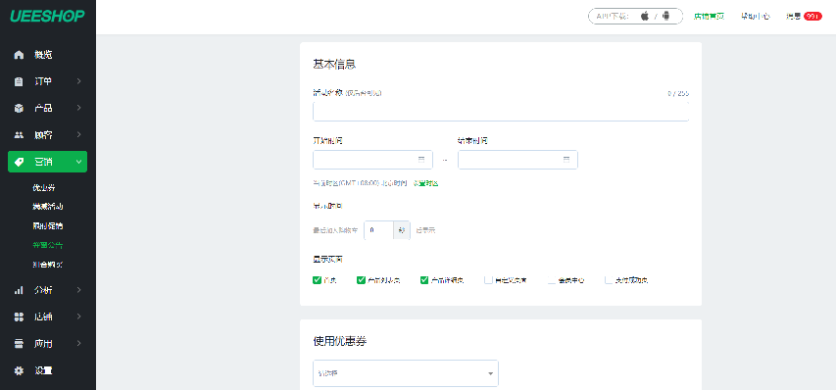836x390 pixels.
Task: Click the 营销 tag icon
Action: coord(19,162)
